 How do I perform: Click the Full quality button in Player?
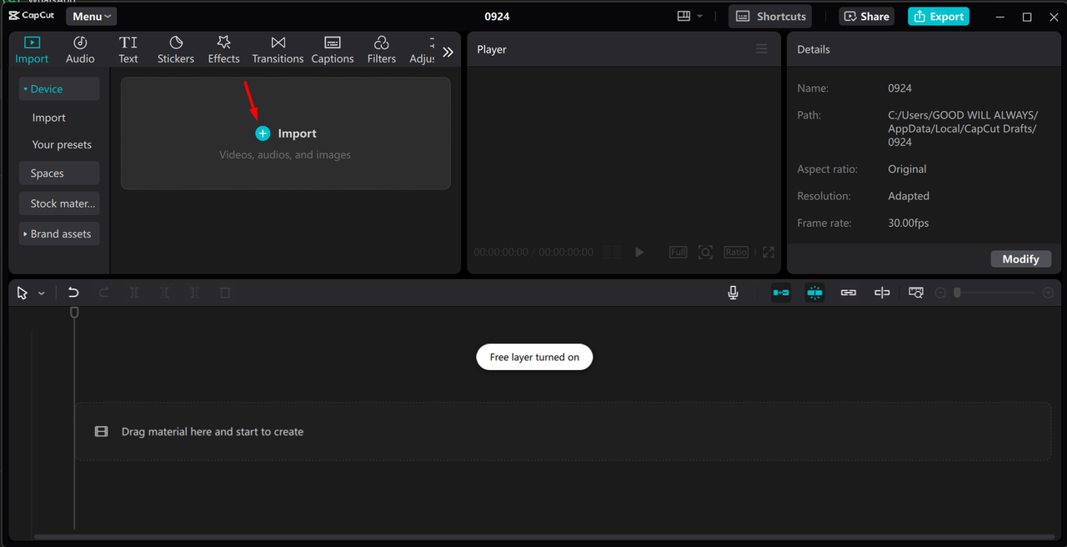[x=679, y=252]
